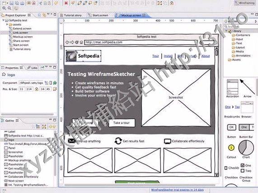Click the About link in the mockup

pyautogui.click(x=206, y=56)
